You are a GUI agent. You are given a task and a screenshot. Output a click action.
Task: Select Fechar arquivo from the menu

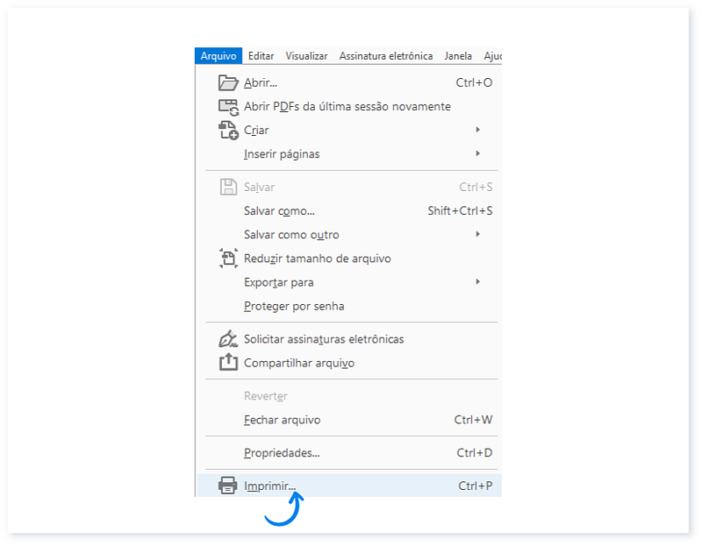pyautogui.click(x=282, y=420)
